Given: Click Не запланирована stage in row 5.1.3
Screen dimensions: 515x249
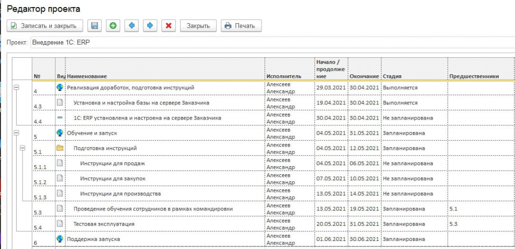Looking at the screenshot, I should tap(407, 193).
